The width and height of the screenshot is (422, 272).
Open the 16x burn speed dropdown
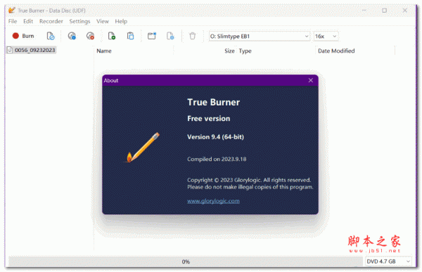(326, 37)
